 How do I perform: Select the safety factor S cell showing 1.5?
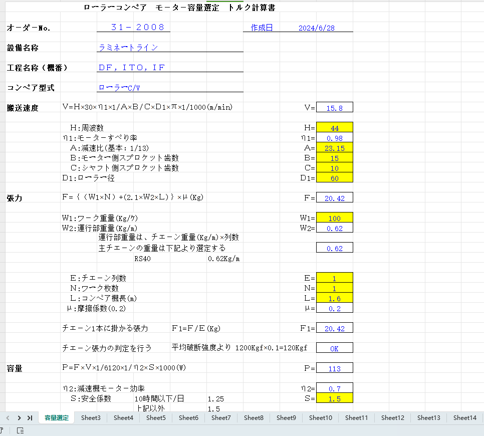[334, 398]
